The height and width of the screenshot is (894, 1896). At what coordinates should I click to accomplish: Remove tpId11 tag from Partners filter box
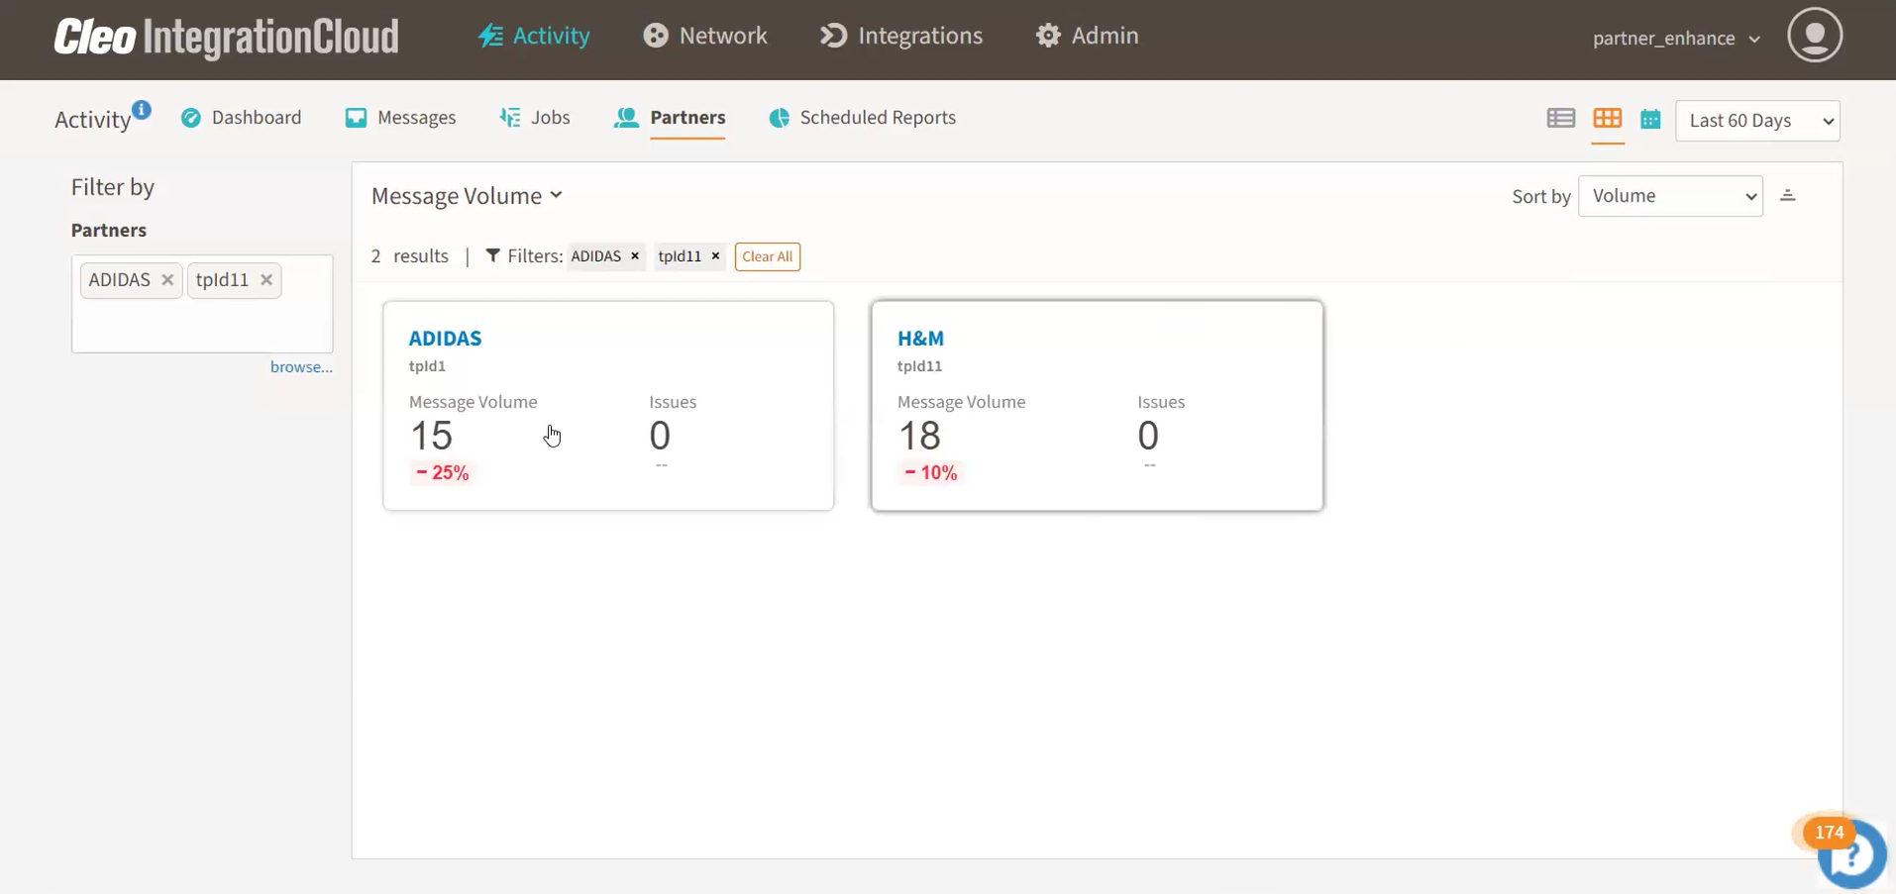click(266, 280)
